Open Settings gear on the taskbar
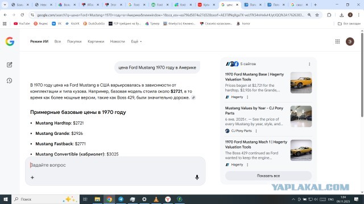This screenshot has width=364, height=204. [144, 199]
